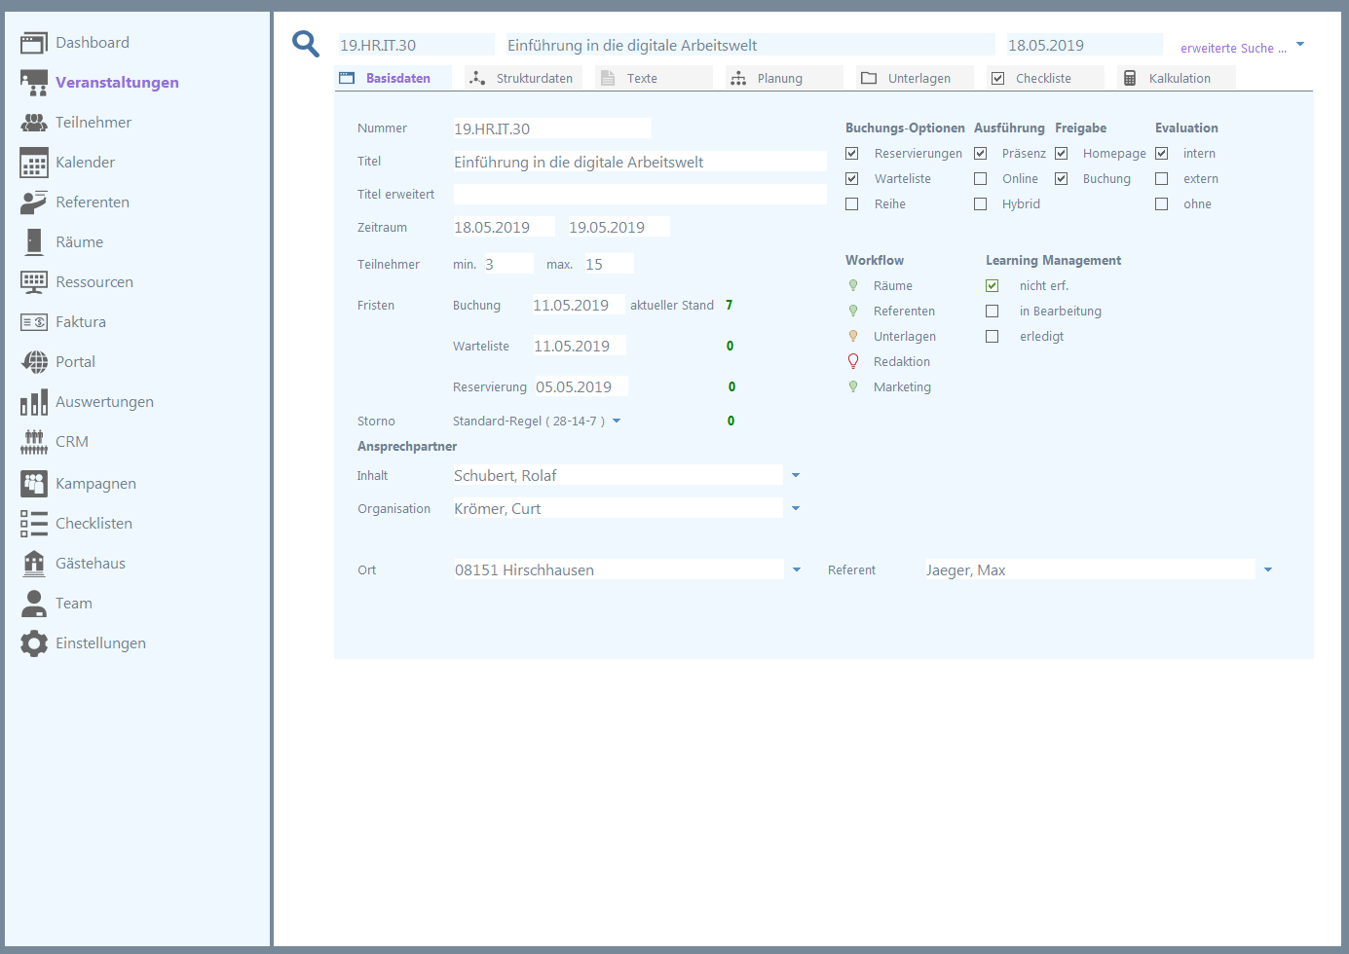This screenshot has height=954, width=1349.
Task: Click the Ressourcen monitor icon
Action: 34,282
